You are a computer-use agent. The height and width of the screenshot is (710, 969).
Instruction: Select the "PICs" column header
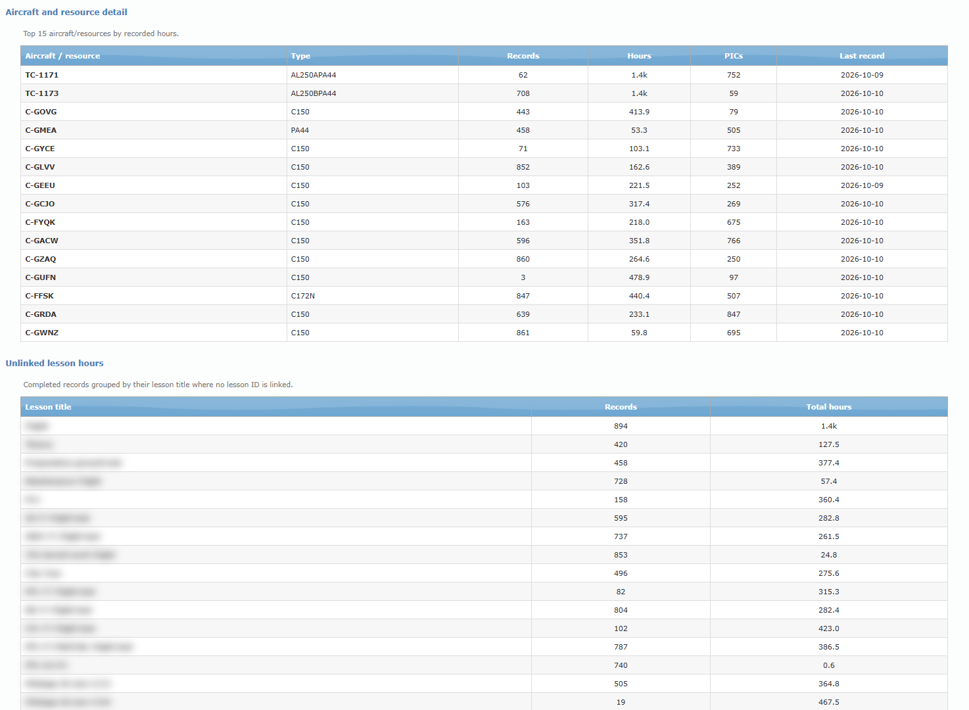click(x=734, y=56)
